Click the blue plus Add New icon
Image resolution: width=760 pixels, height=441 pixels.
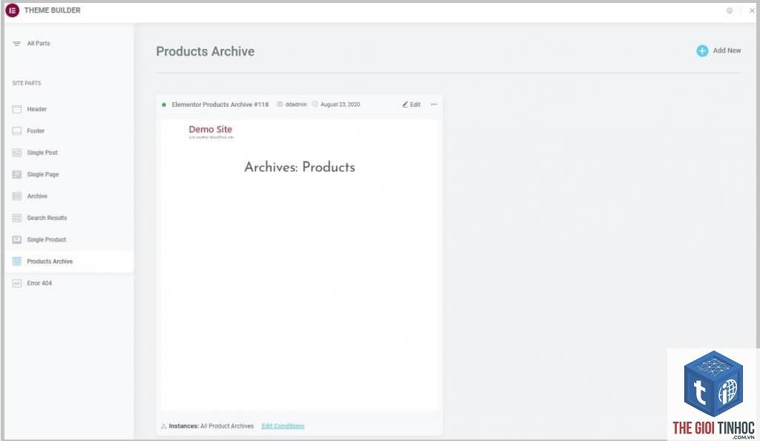[x=702, y=51]
